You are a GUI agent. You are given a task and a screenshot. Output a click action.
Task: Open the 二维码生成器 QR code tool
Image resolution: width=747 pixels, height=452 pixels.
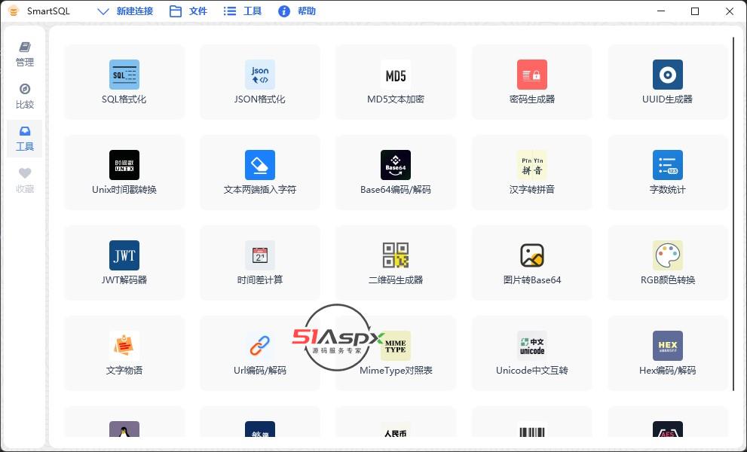coord(396,262)
